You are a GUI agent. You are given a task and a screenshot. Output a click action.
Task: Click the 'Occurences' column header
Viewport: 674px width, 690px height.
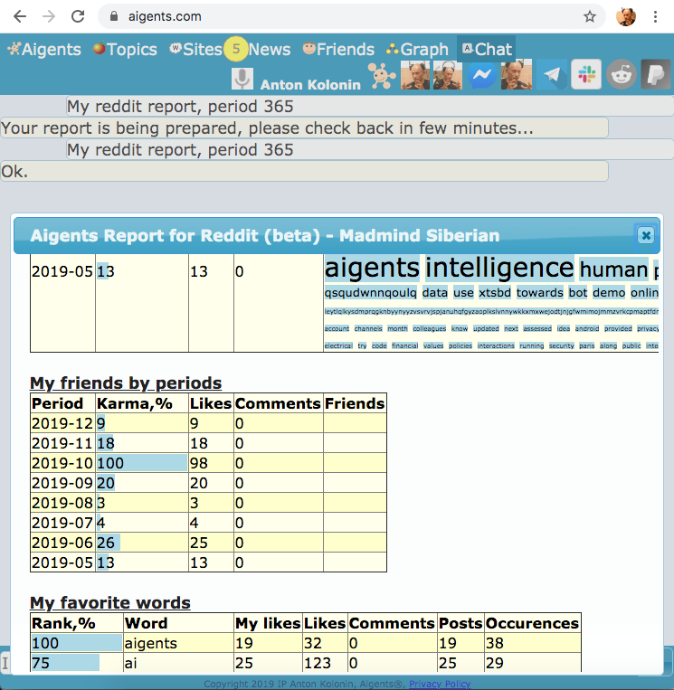coord(532,623)
